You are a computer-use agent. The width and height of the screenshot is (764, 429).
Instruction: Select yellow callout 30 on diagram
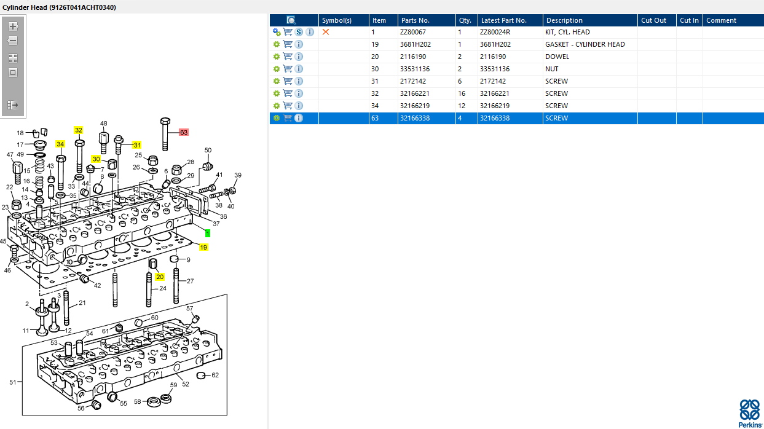point(96,159)
